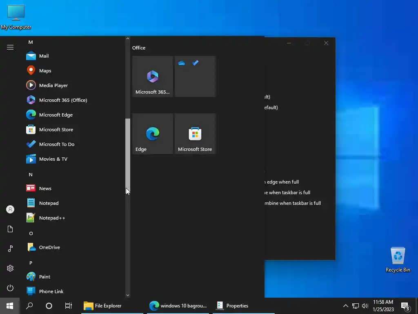Screen dimensions: 418x314
Task: Open the user account icon in Start sidebar
Action: coord(10,209)
